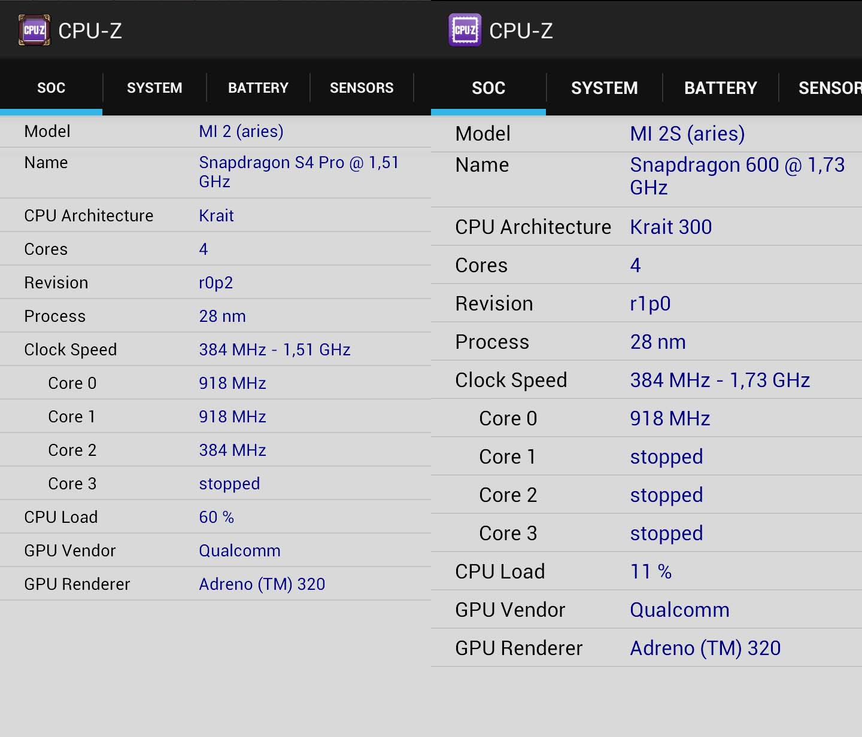Tap Clock Speed 384 MHz - 1,73 GHz row
The width and height of the screenshot is (862, 737).
tap(646, 380)
